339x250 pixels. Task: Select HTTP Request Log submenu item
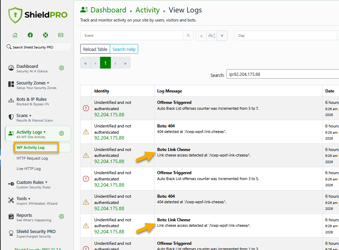click(x=32, y=158)
